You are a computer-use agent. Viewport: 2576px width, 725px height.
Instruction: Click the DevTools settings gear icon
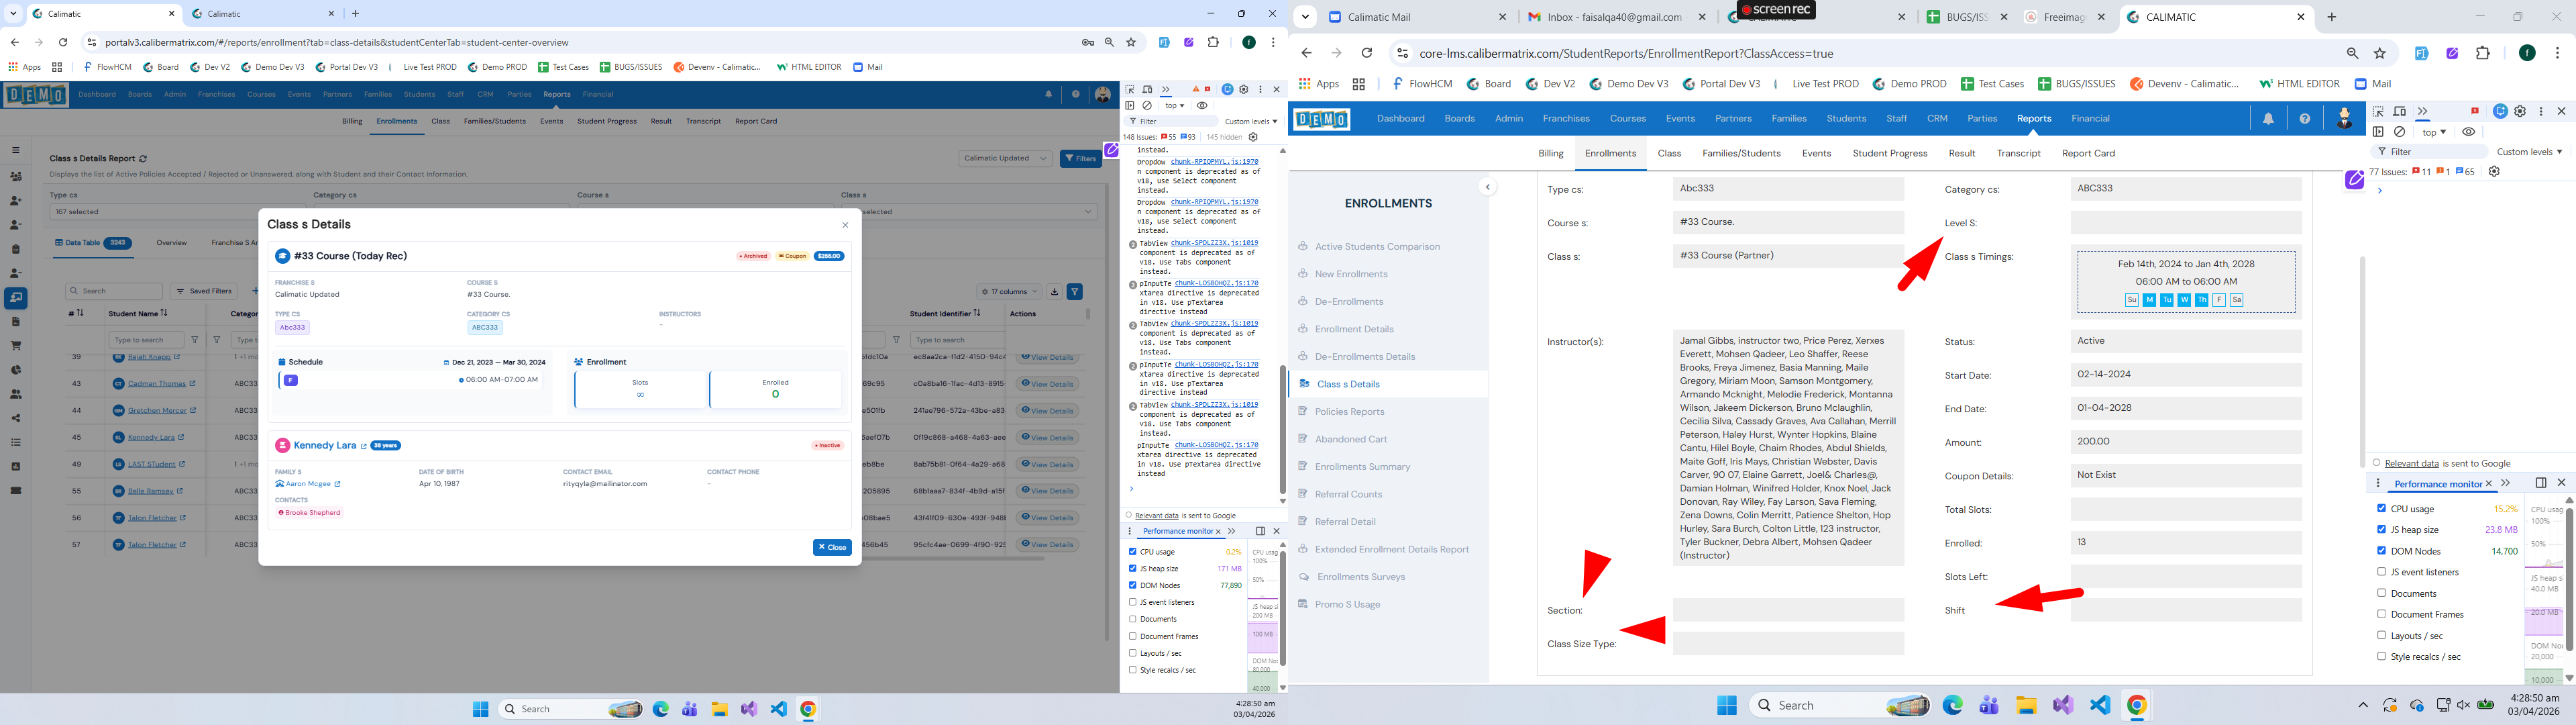[x=2520, y=111]
